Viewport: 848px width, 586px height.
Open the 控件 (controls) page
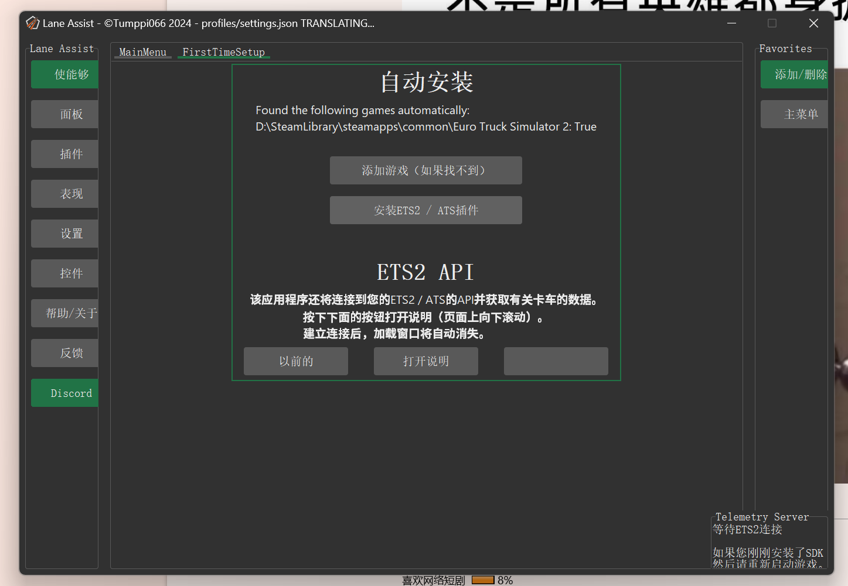[x=64, y=273]
